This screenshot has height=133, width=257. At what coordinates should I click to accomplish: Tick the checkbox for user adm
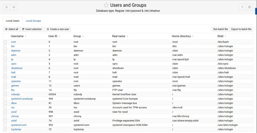(5, 55)
